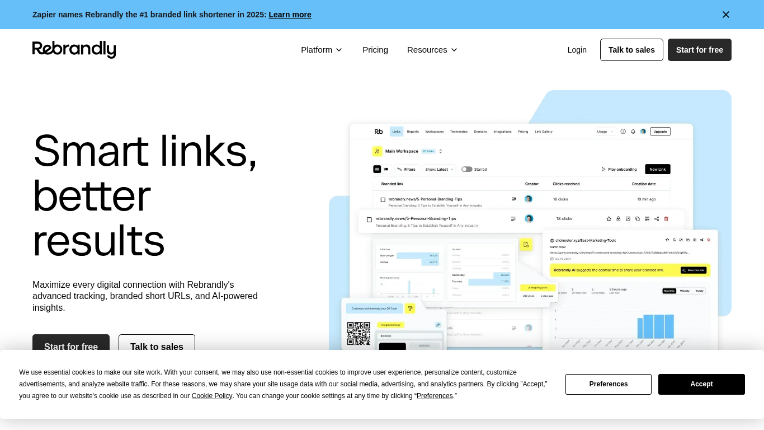Click the QR code image in preview
The height and width of the screenshot is (430, 764).
click(359, 333)
